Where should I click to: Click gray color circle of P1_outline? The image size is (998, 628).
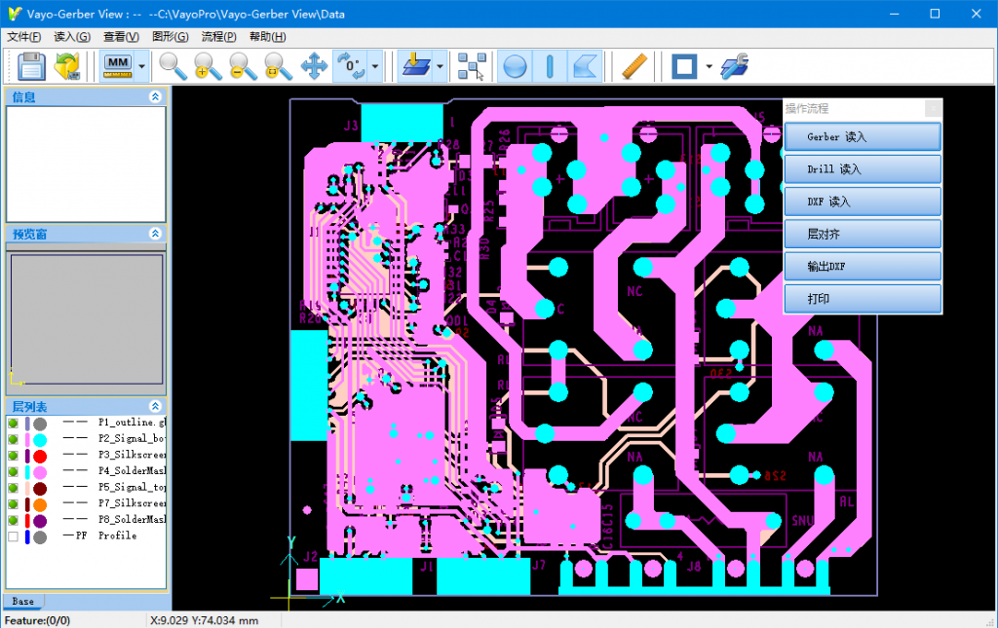point(40,424)
